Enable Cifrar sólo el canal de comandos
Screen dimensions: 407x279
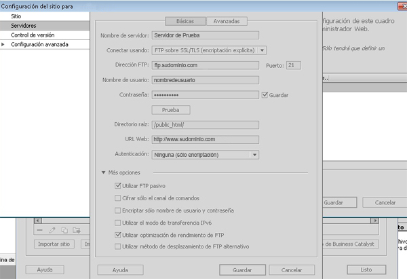pyautogui.click(x=118, y=198)
